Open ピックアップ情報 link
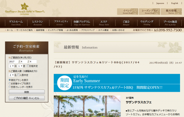Screen dimensions: 184x117 tap(55, 30)
